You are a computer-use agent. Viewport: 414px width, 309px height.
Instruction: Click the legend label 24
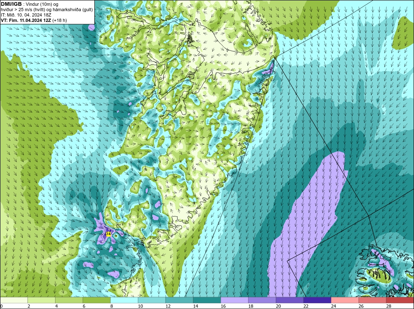click(x=333, y=306)
